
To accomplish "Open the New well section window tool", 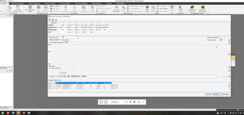I will point(18,8).
